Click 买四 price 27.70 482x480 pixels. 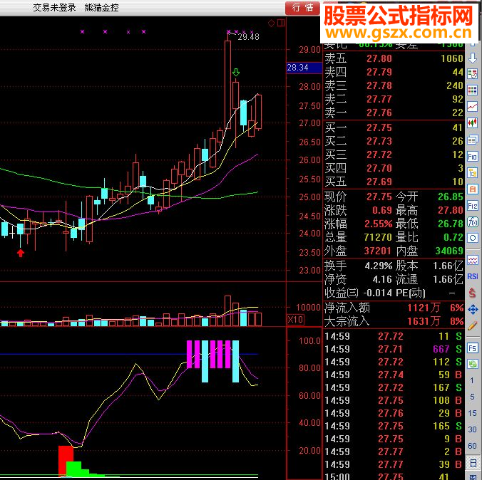379,168
